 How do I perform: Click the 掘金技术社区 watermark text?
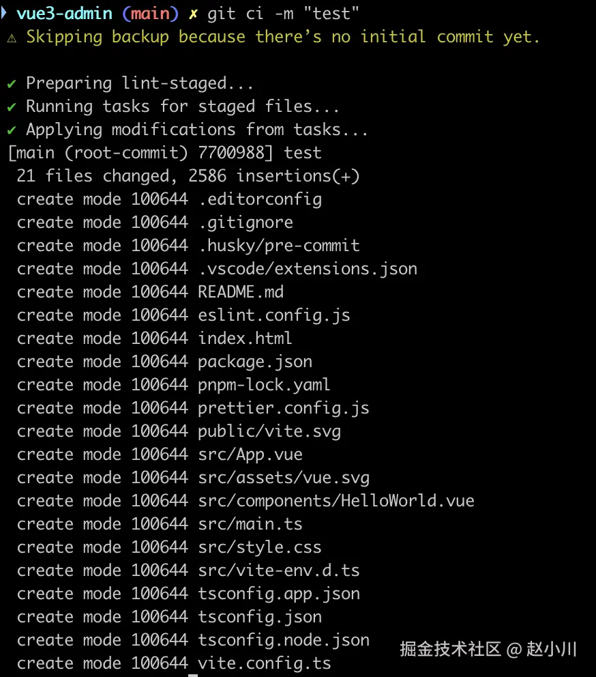click(x=450, y=649)
